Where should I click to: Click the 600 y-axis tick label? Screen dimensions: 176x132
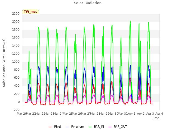(17, 78)
